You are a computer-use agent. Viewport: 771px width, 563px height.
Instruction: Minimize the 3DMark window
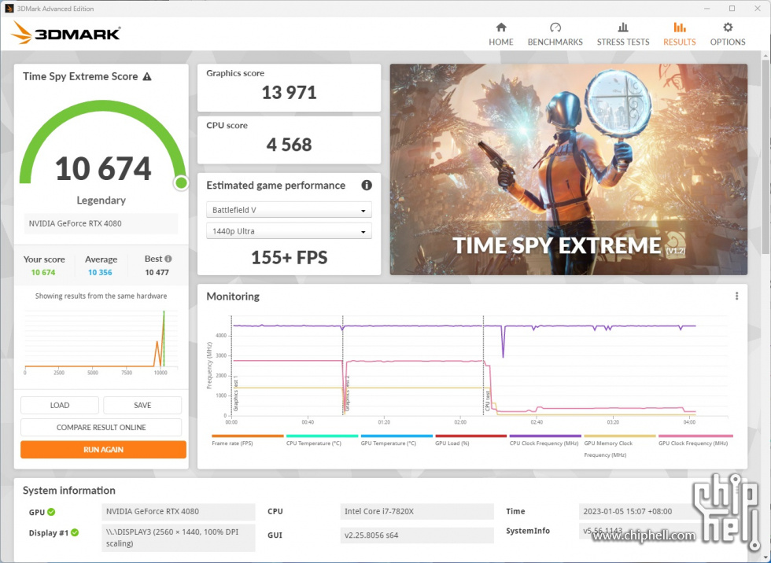pyautogui.click(x=706, y=9)
